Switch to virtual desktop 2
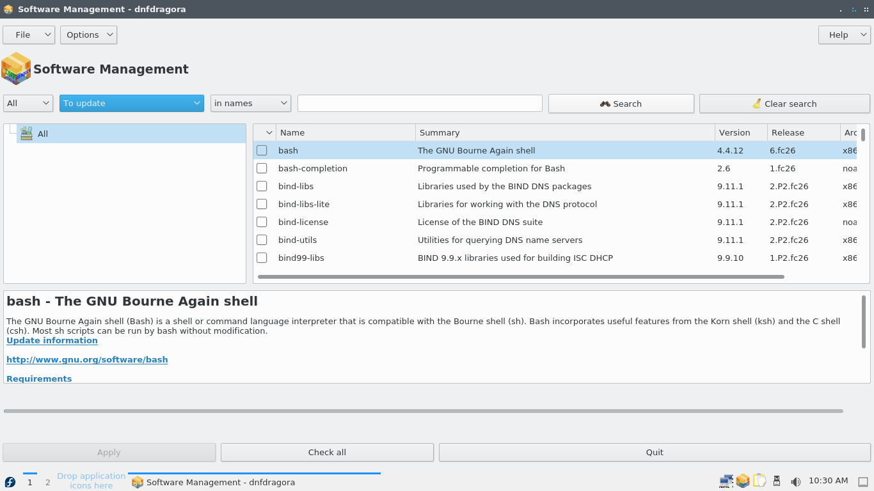 pyautogui.click(x=47, y=482)
